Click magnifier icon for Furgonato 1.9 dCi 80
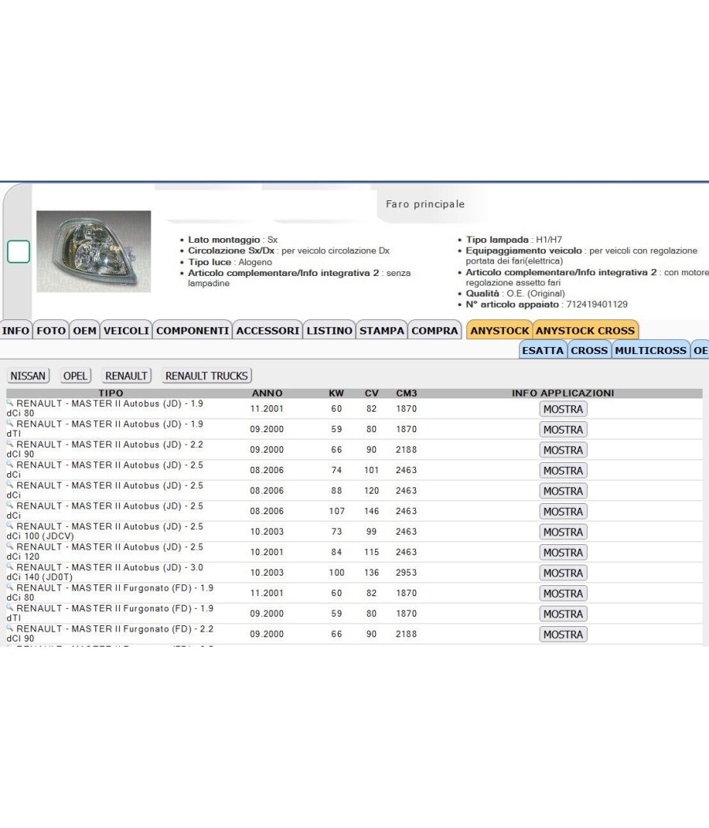This screenshot has height=828, width=709. pyautogui.click(x=10, y=587)
